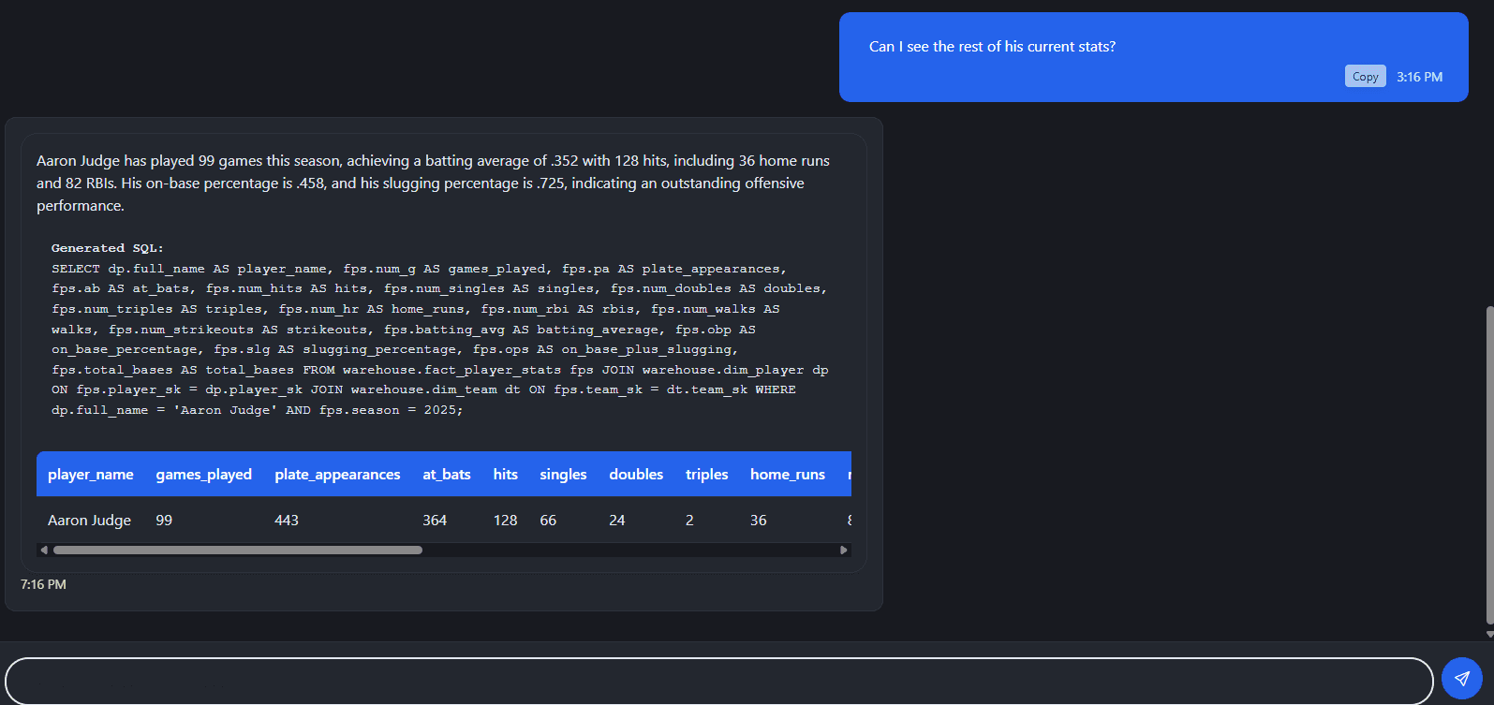Viewport: 1494px width, 705px height.
Task: Select the games_played column header
Action: [x=203, y=475]
